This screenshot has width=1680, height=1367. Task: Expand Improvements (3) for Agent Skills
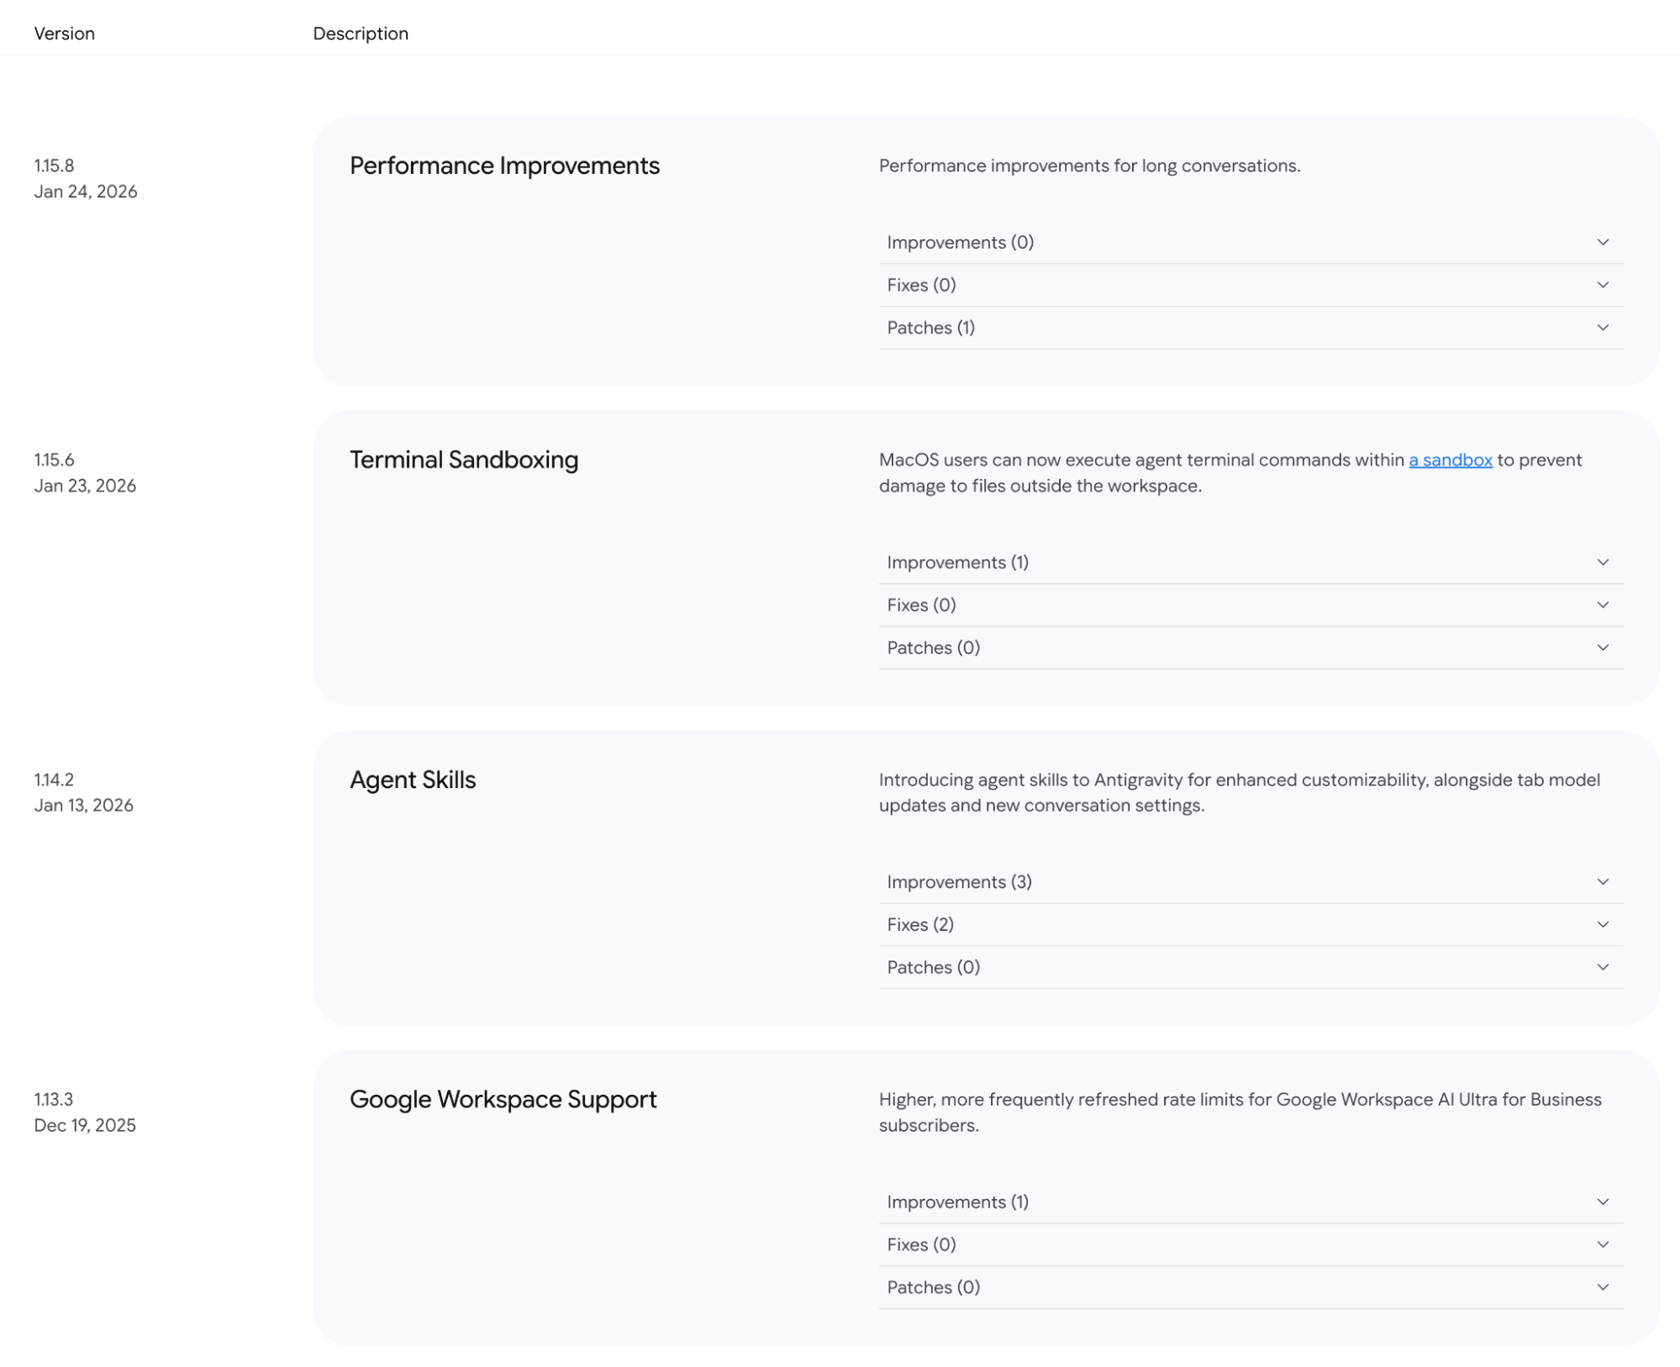point(1249,882)
